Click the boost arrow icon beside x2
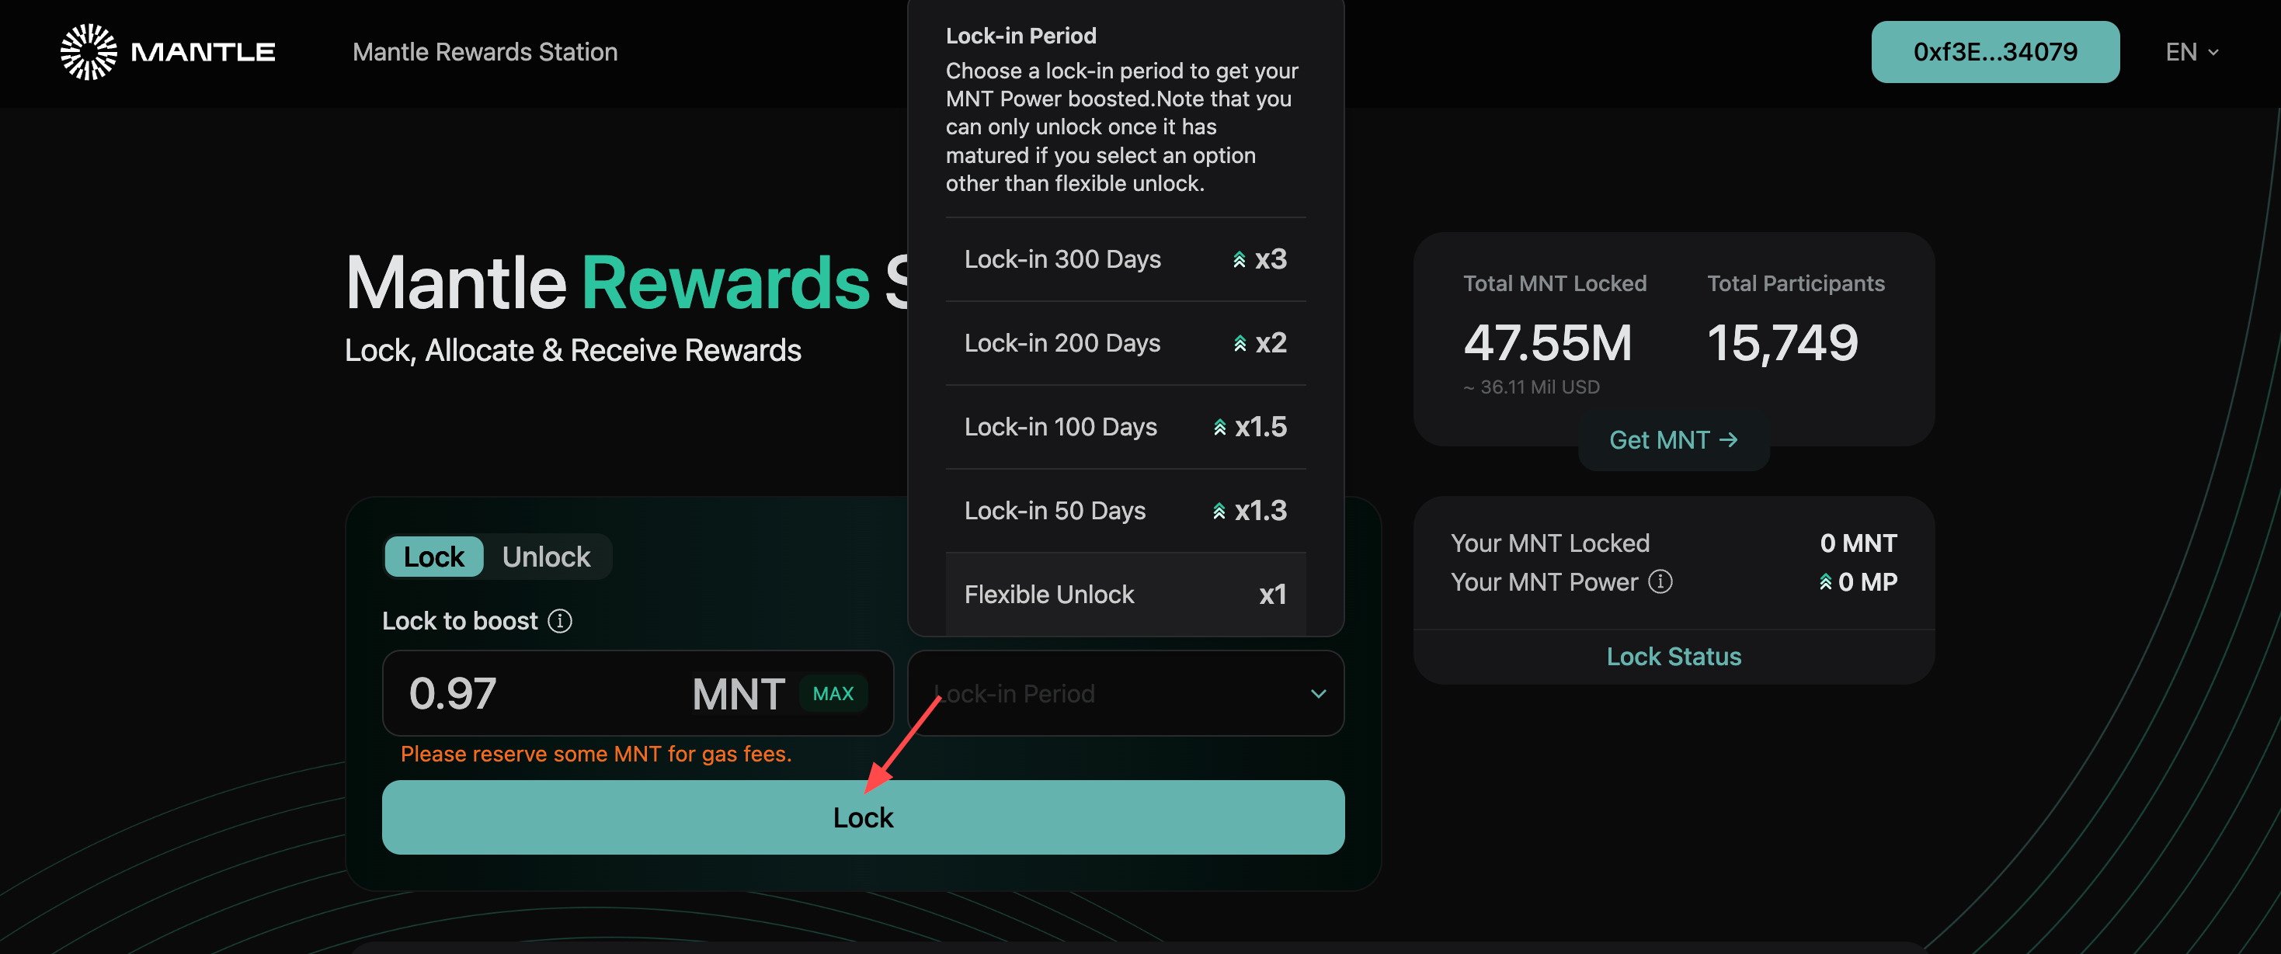This screenshot has height=954, width=2281. [1240, 343]
